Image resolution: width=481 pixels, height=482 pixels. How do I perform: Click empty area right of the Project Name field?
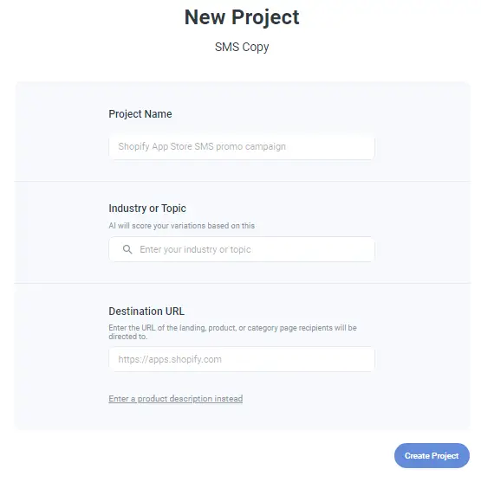pyautogui.click(x=422, y=146)
